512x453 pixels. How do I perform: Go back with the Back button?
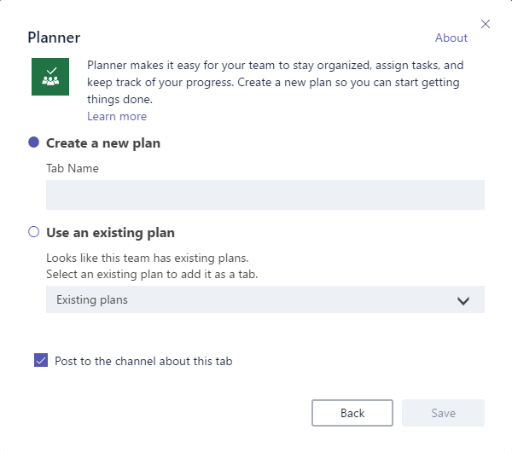(x=352, y=413)
